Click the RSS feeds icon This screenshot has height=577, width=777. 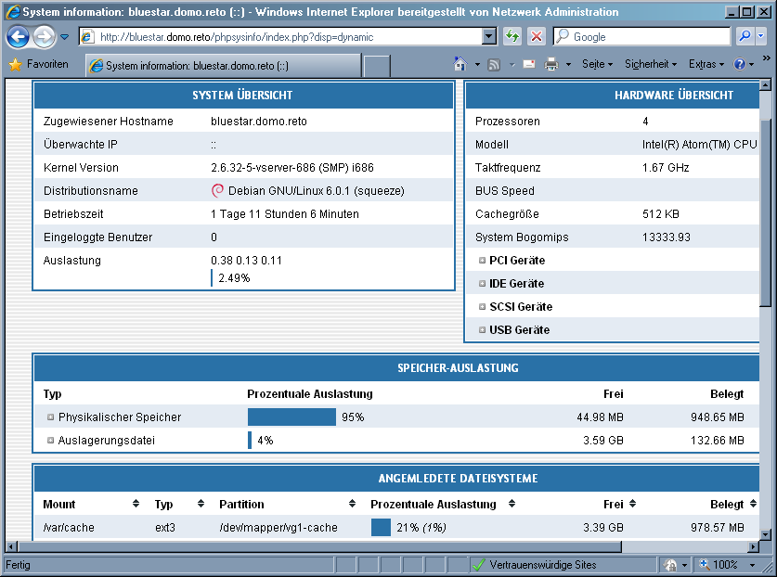pos(494,65)
